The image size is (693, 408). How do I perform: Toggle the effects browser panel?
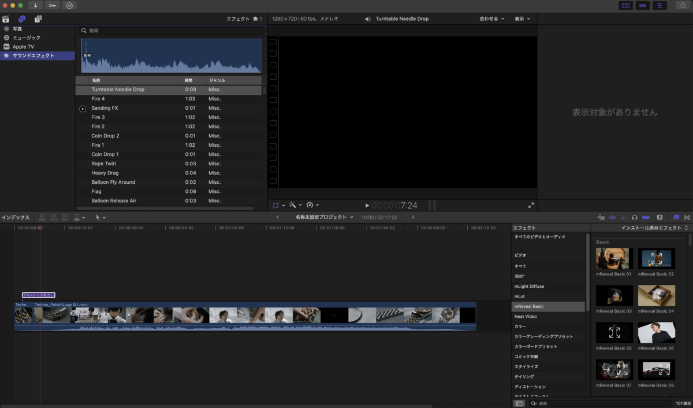click(676, 217)
